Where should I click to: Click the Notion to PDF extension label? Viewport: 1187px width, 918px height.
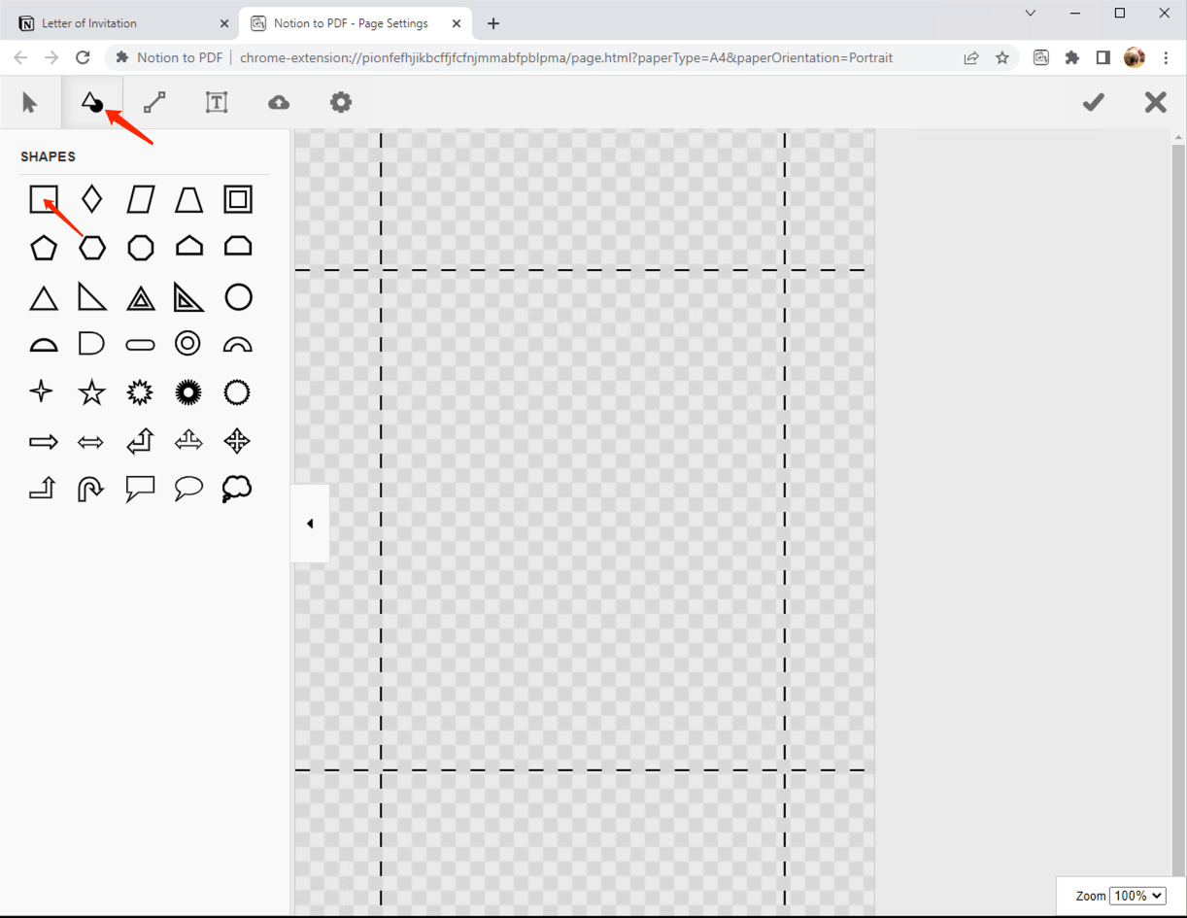pyautogui.click(x=178, y=57)
